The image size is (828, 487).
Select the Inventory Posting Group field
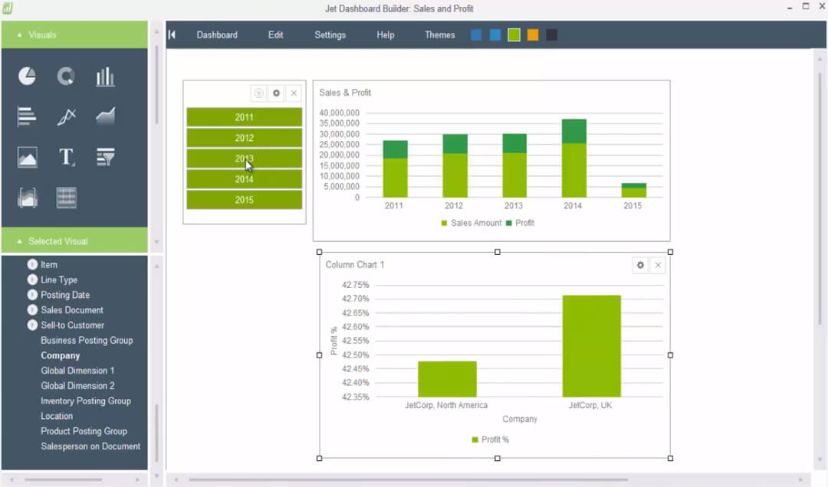click(86, 401)
